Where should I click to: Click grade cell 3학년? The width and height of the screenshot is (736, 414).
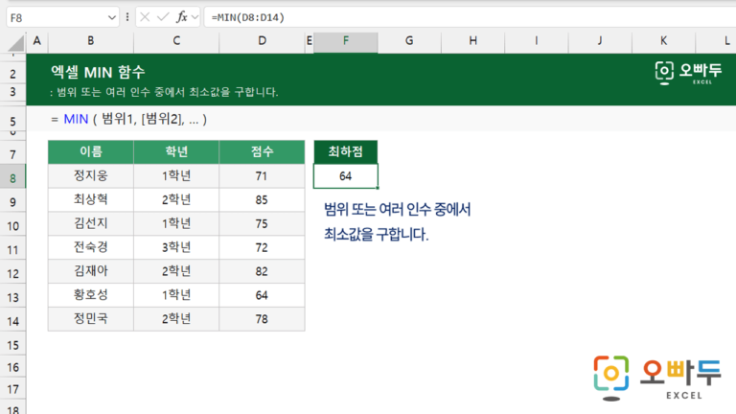tap(176, 247)
